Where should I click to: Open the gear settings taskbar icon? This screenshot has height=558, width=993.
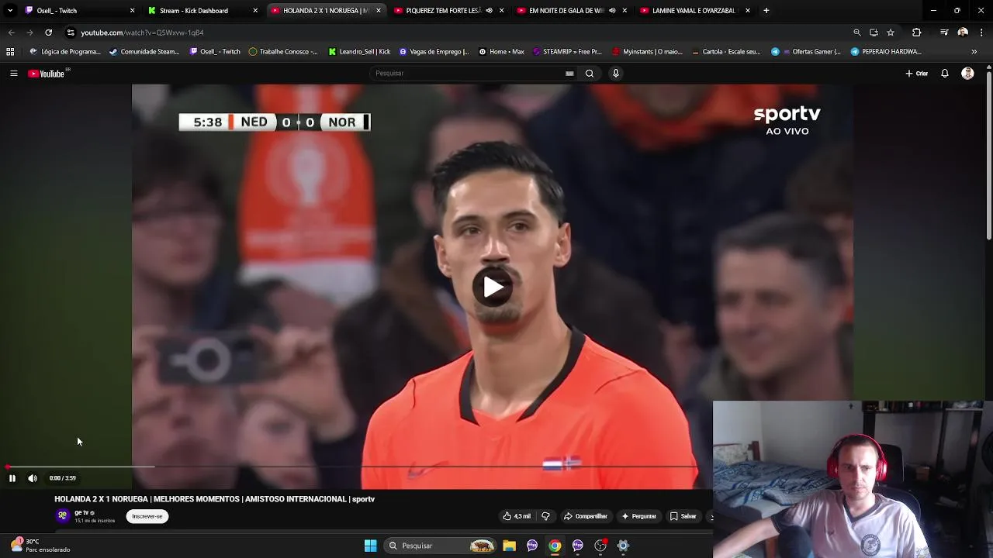[623, 546]
